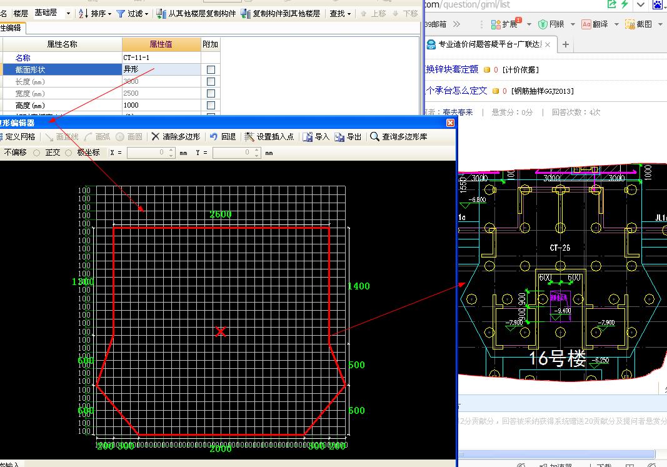Image resolution: width=667 pixels, height=467 pixels.
Task: Click 复制构件到其他楼层 icon
Action: coord(246,14)
